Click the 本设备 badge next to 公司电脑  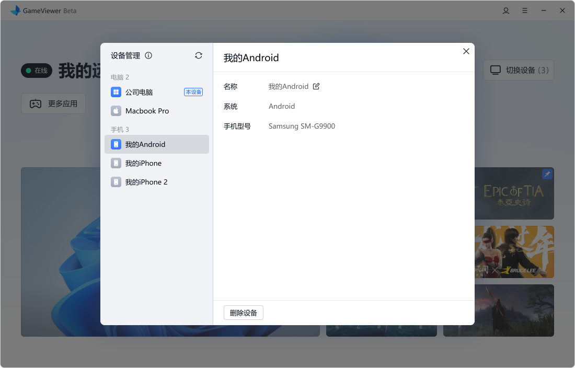click(x=193, y=92)
